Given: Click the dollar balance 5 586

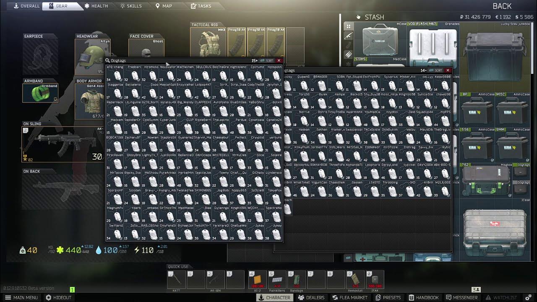Looking at the screenshot, I should pos(524,17).
